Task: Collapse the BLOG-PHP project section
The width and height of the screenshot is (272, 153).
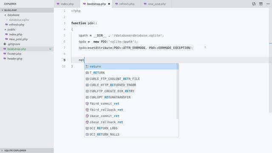Action: 27,10
